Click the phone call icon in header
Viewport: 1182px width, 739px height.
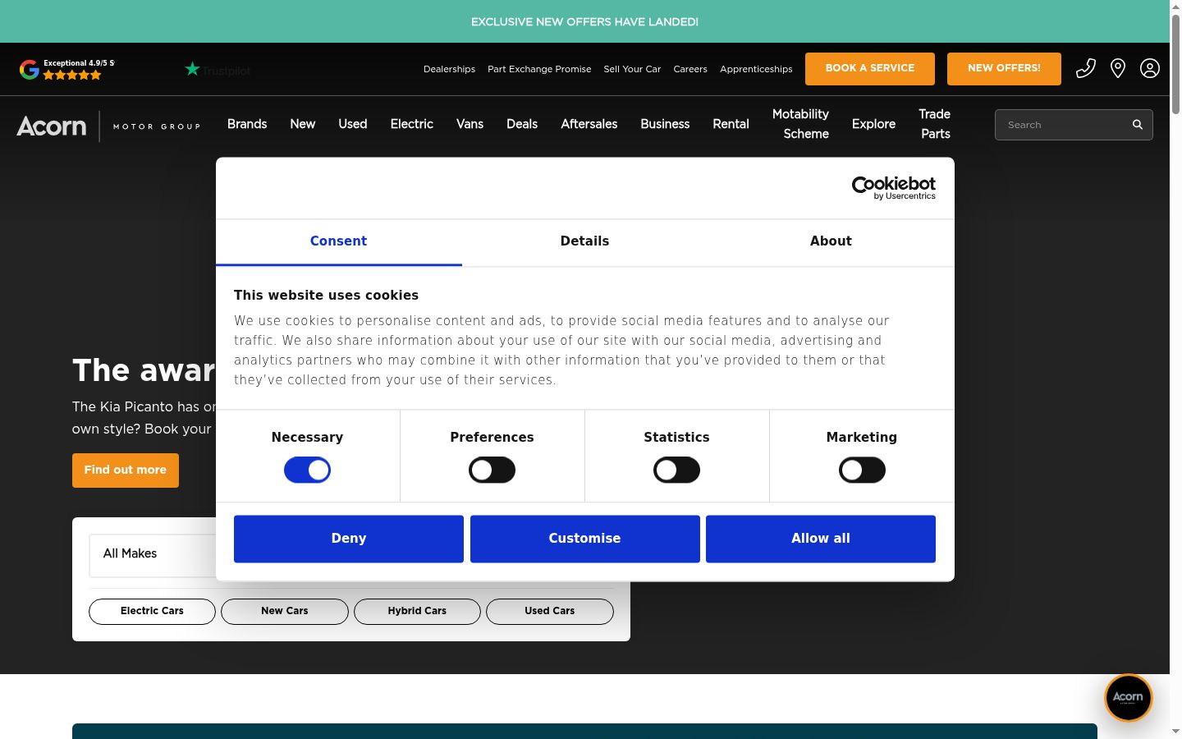[x=1086, y=68]
